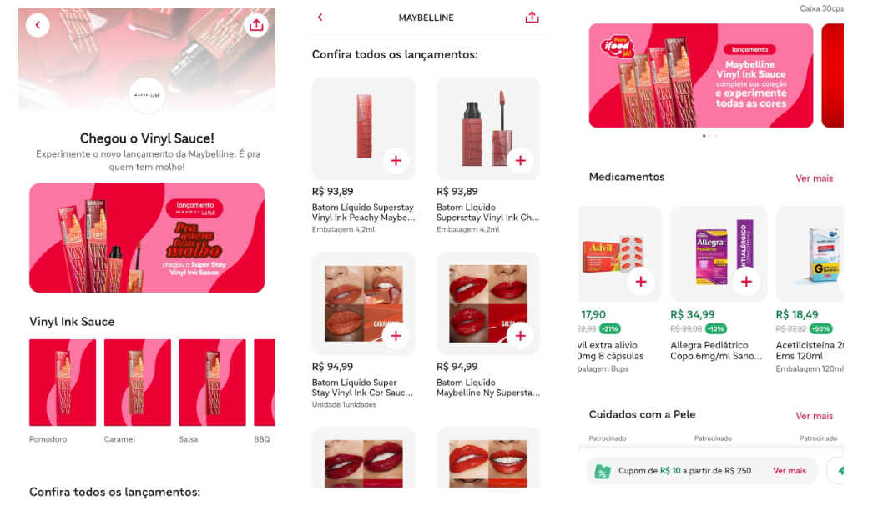Go back from the MAYBELLINE page header

(320, 18)
